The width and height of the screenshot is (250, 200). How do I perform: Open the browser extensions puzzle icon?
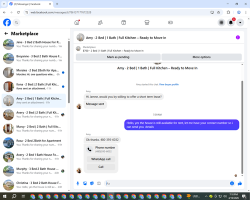pos(228,12)
